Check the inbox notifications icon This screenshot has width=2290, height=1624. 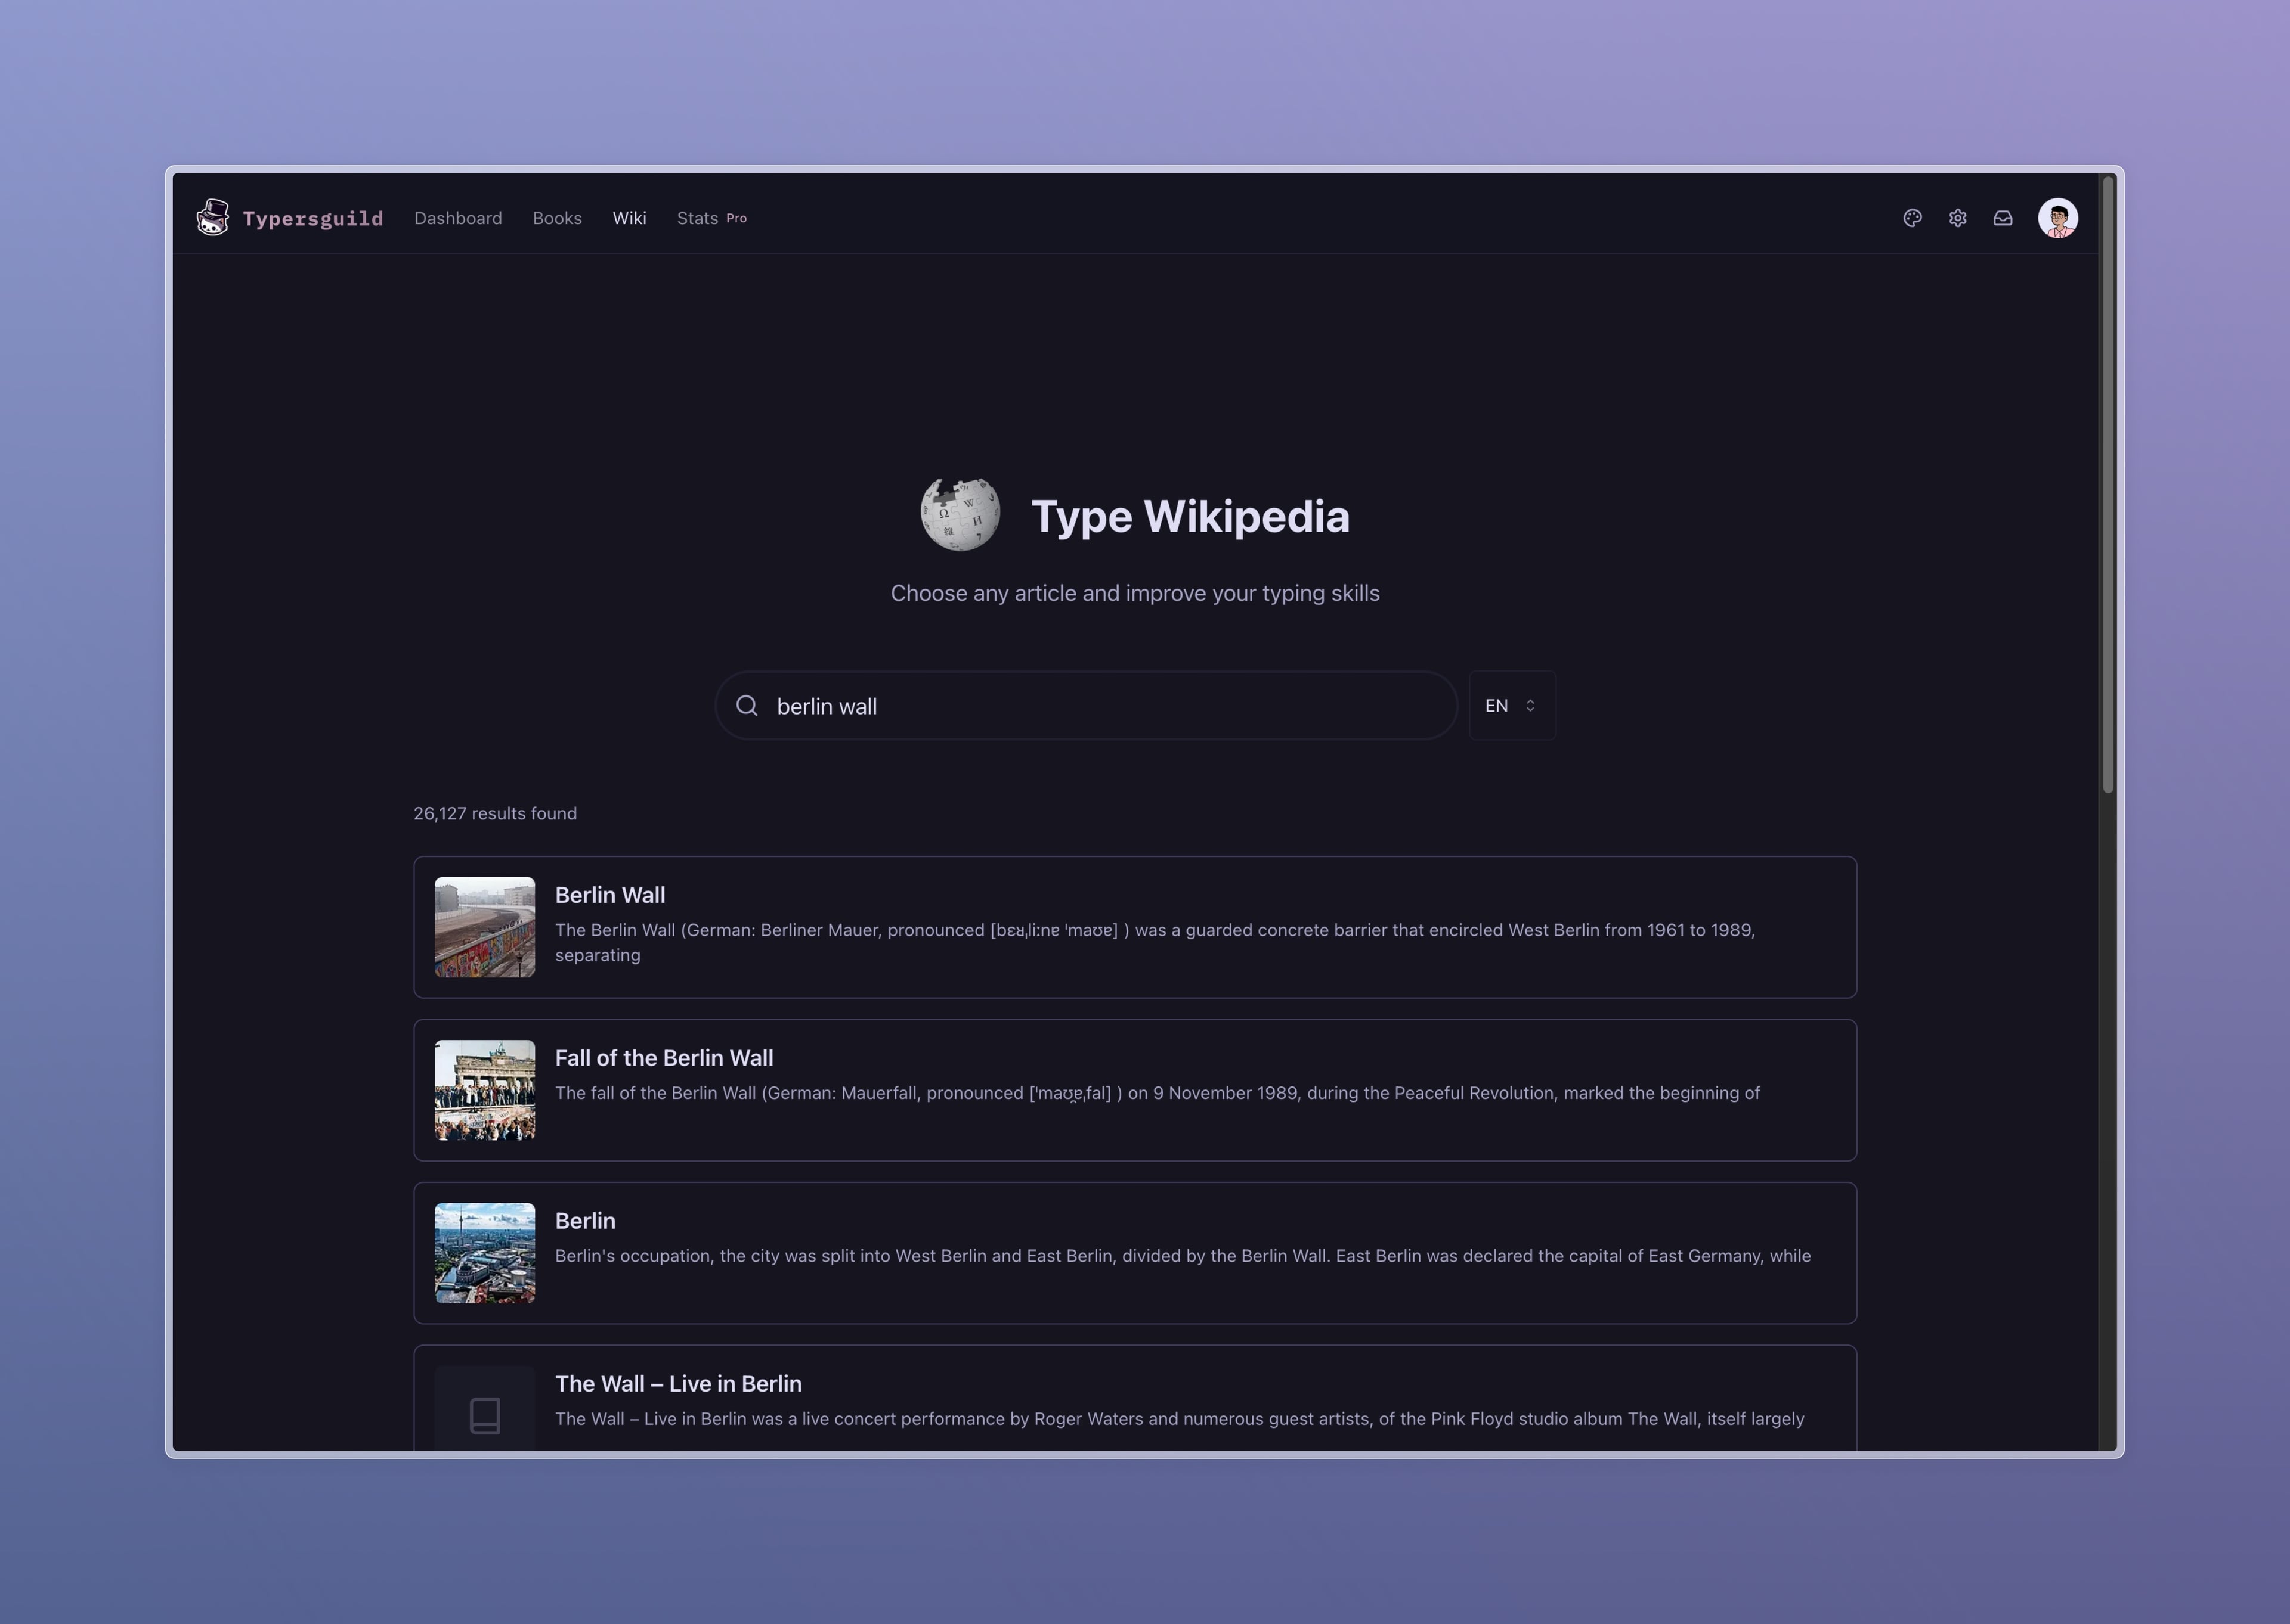(x=2004, y=218)
